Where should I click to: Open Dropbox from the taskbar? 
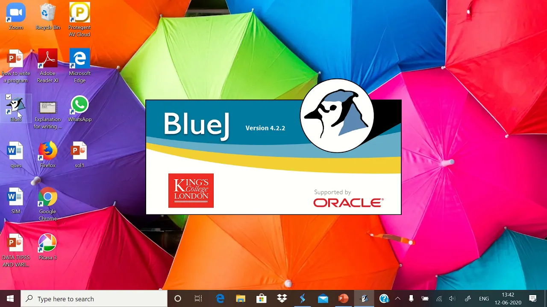tap(282, 298)
